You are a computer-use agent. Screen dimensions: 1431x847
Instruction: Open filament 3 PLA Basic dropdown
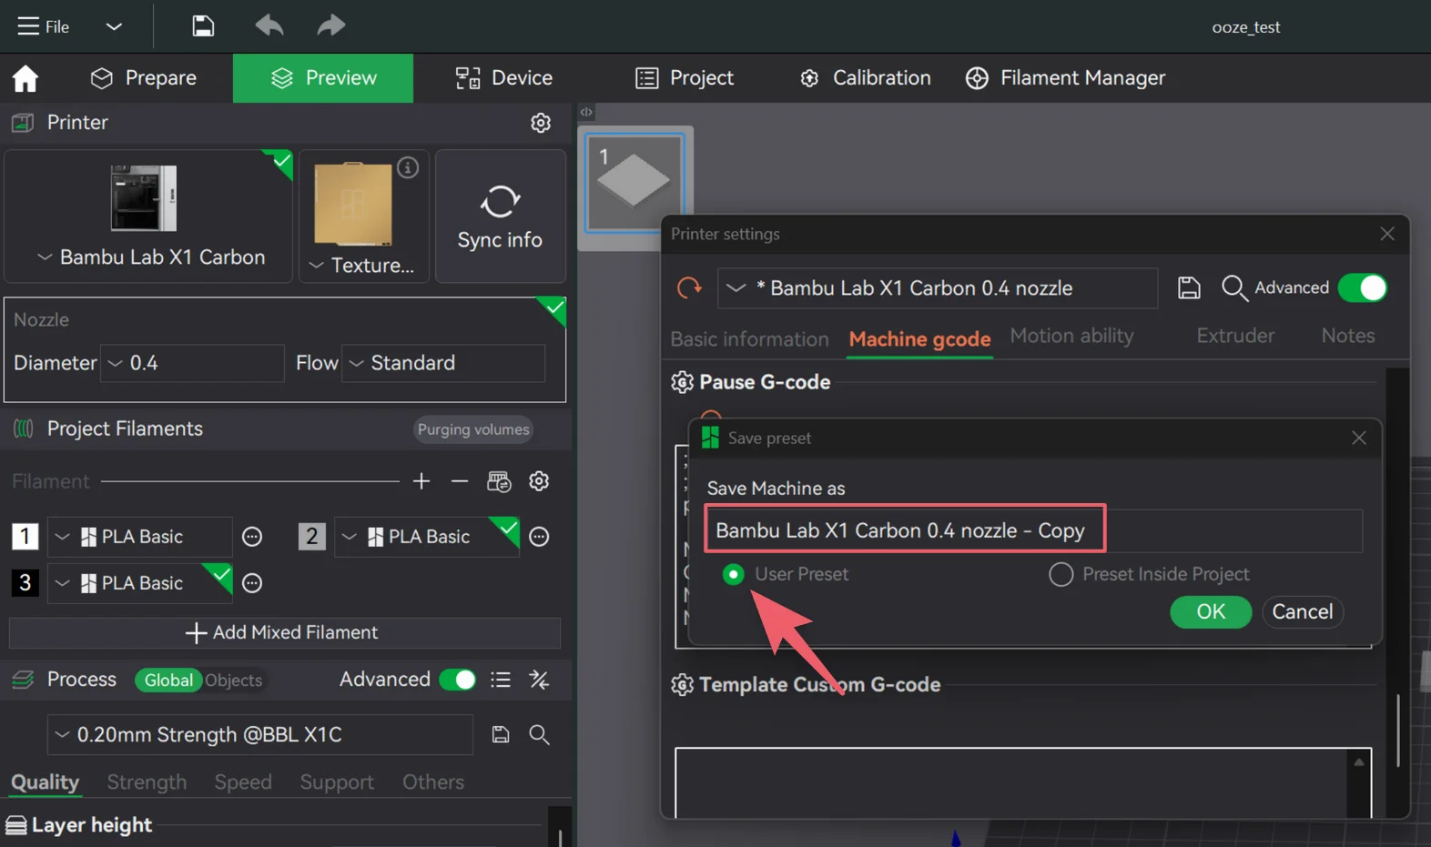click(139, 583)
